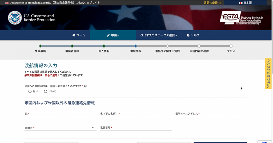Open the 申請 dropdown menu
This screenshot has height=143, width=273.
coord(113,35)
